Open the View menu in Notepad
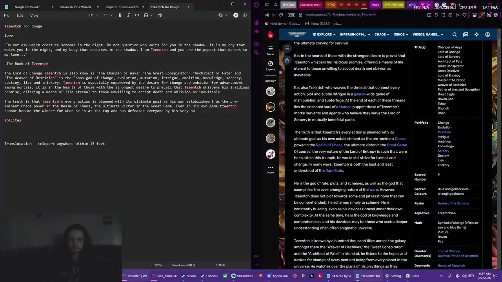The width and height of the screenshot is (502, 282). click(x=34, y=15)
